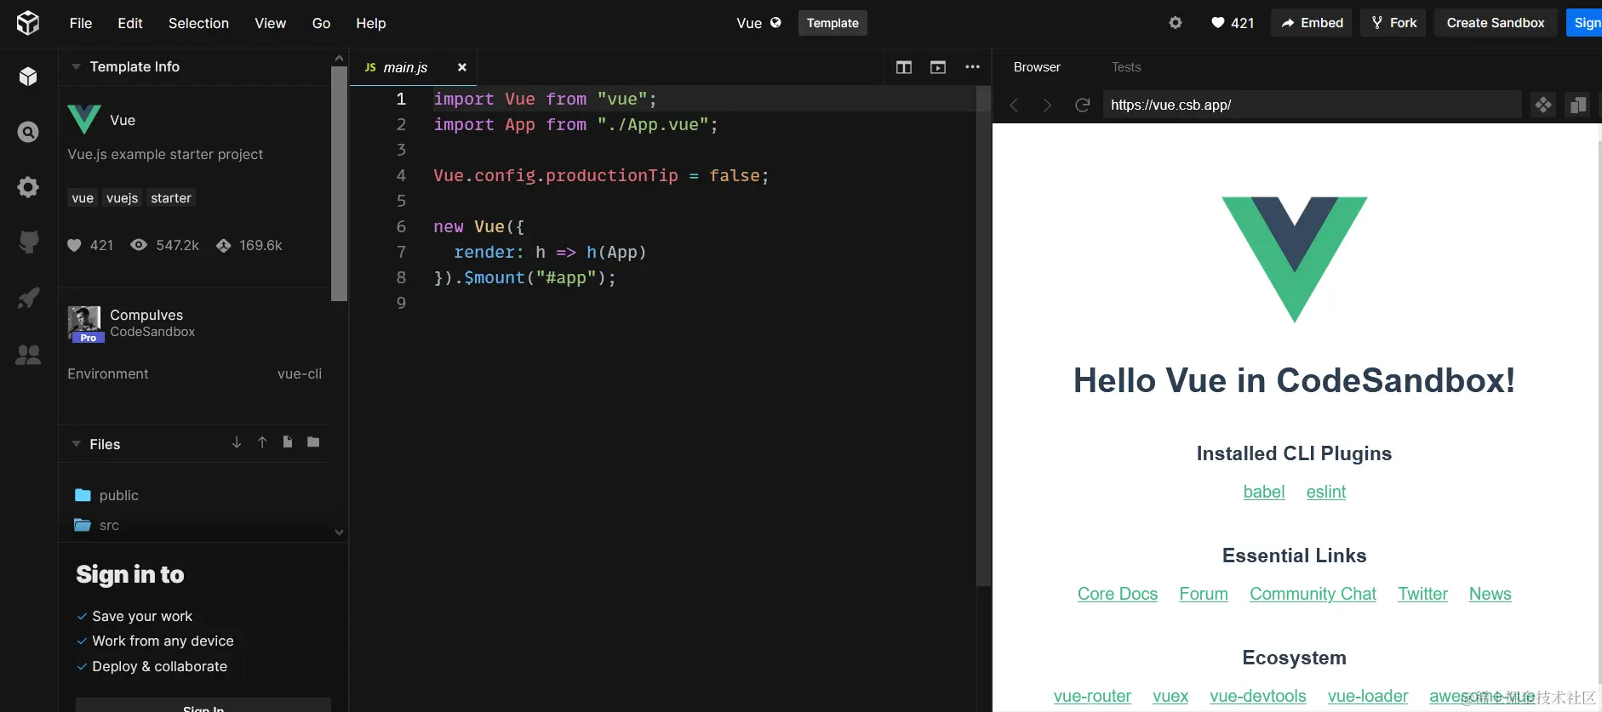Open the Help menu

[371, 23]
